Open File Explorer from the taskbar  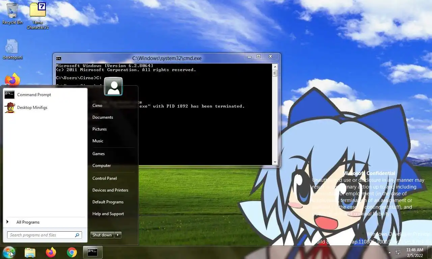click(30, 252)
